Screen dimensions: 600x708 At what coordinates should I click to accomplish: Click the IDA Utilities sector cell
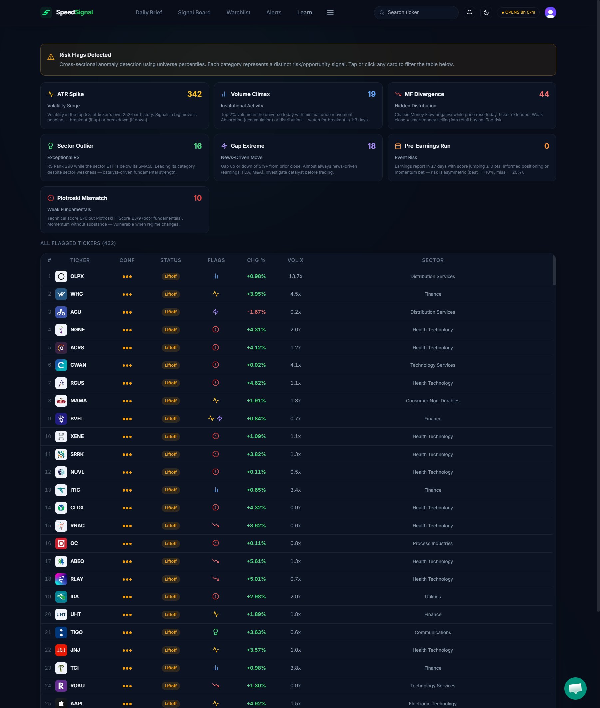(433, 596)
